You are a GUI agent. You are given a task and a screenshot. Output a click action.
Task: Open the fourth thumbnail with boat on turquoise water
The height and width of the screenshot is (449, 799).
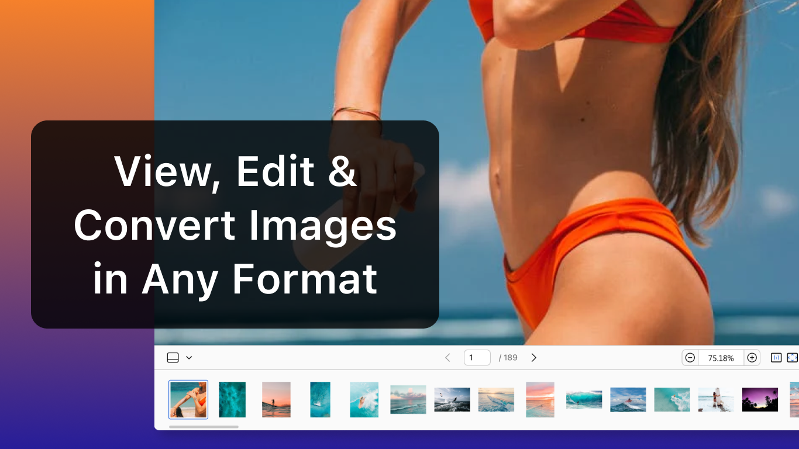click(320, 400)
